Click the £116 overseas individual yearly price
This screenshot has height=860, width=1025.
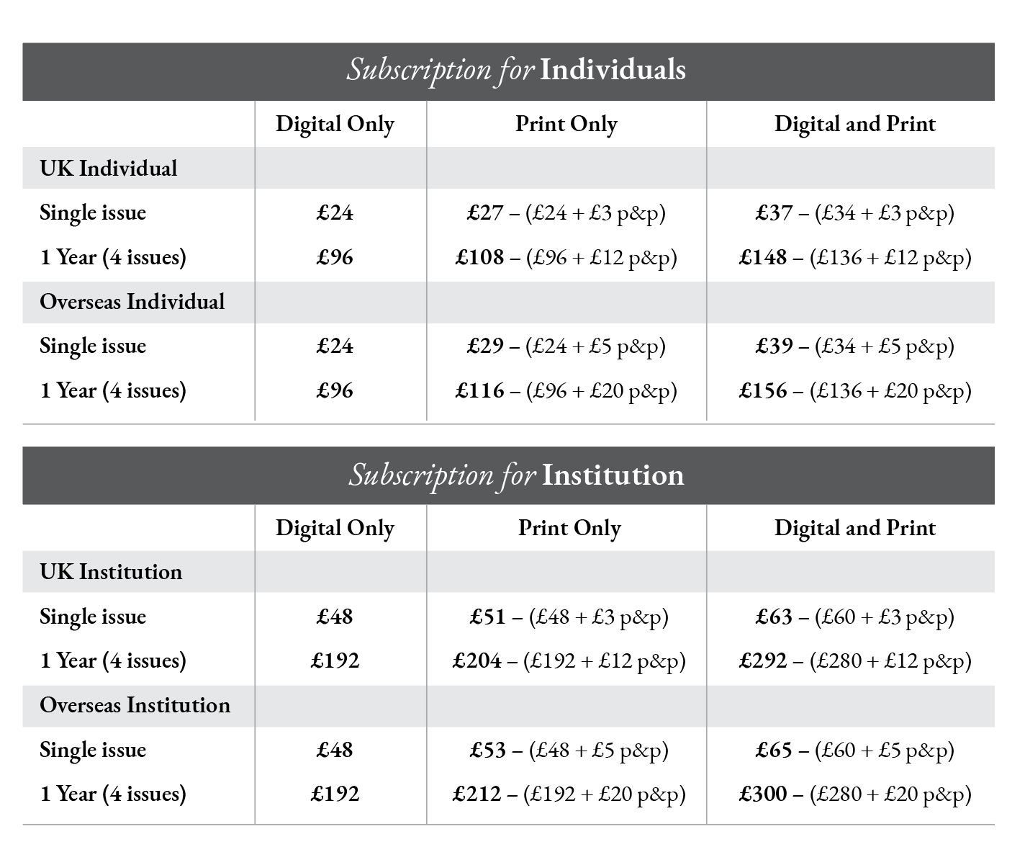[480, 390]
